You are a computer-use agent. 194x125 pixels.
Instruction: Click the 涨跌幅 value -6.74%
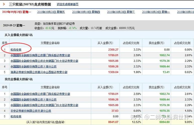(73, 28)
